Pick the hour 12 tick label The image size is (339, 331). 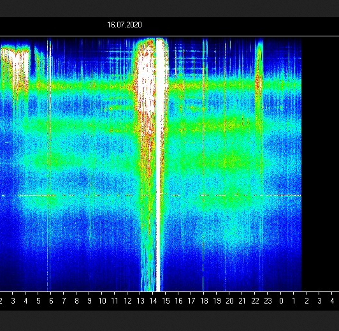127,301
